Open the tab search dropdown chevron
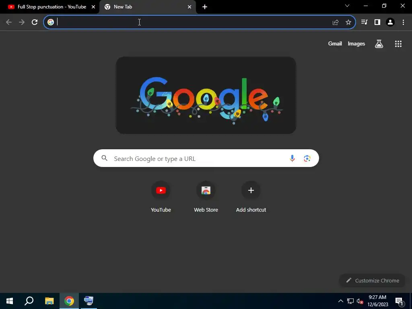Image resolution: width=412 pixels, height=309 pixels. tap(347, 6)
